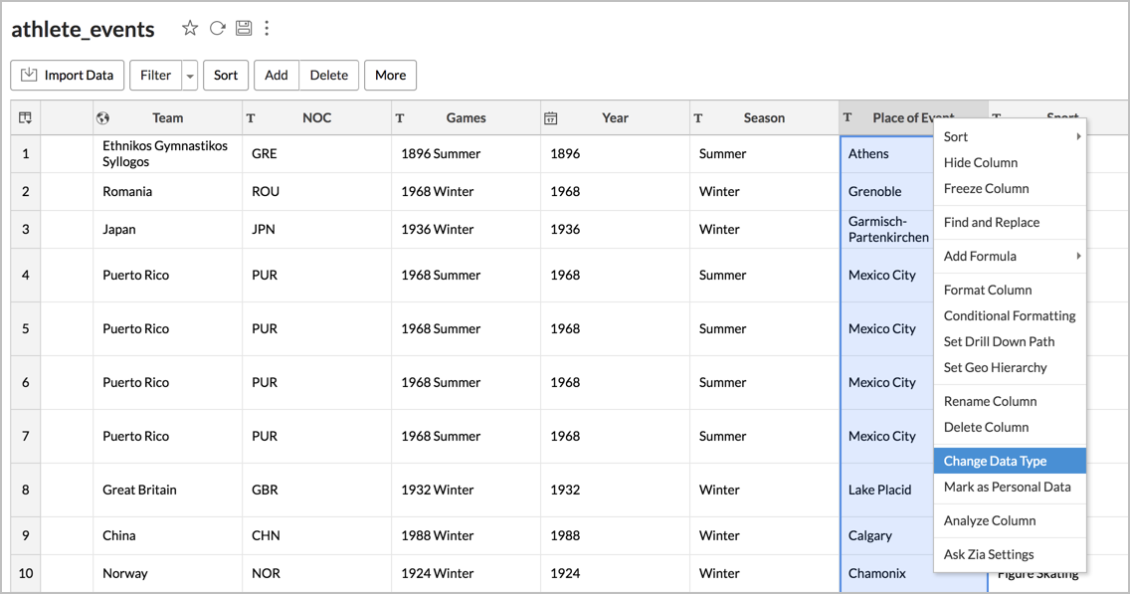Click the Ethnikos Gymnastikos Syllogos cell
This screenshot has width=1130, height=594.
click(167, 153)
